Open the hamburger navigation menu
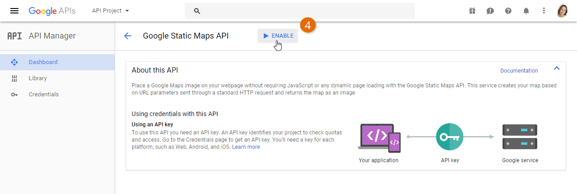Viewport: 577px width, 194px height. pyautogui.click(x=14, y=11)
